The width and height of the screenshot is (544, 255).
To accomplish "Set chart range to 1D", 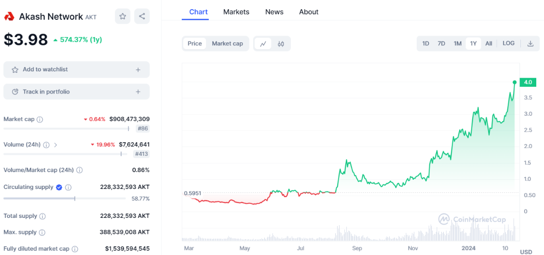I will (426, 44).
